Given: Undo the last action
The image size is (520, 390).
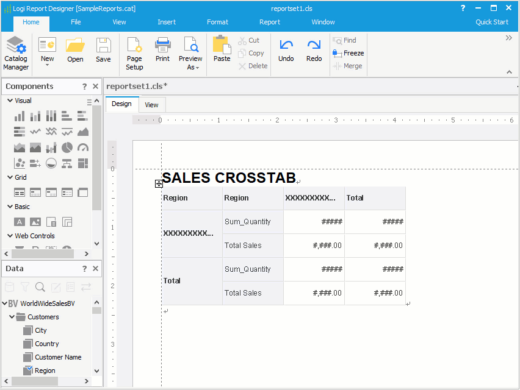Looking at the screenshot, I should [286, 51].
